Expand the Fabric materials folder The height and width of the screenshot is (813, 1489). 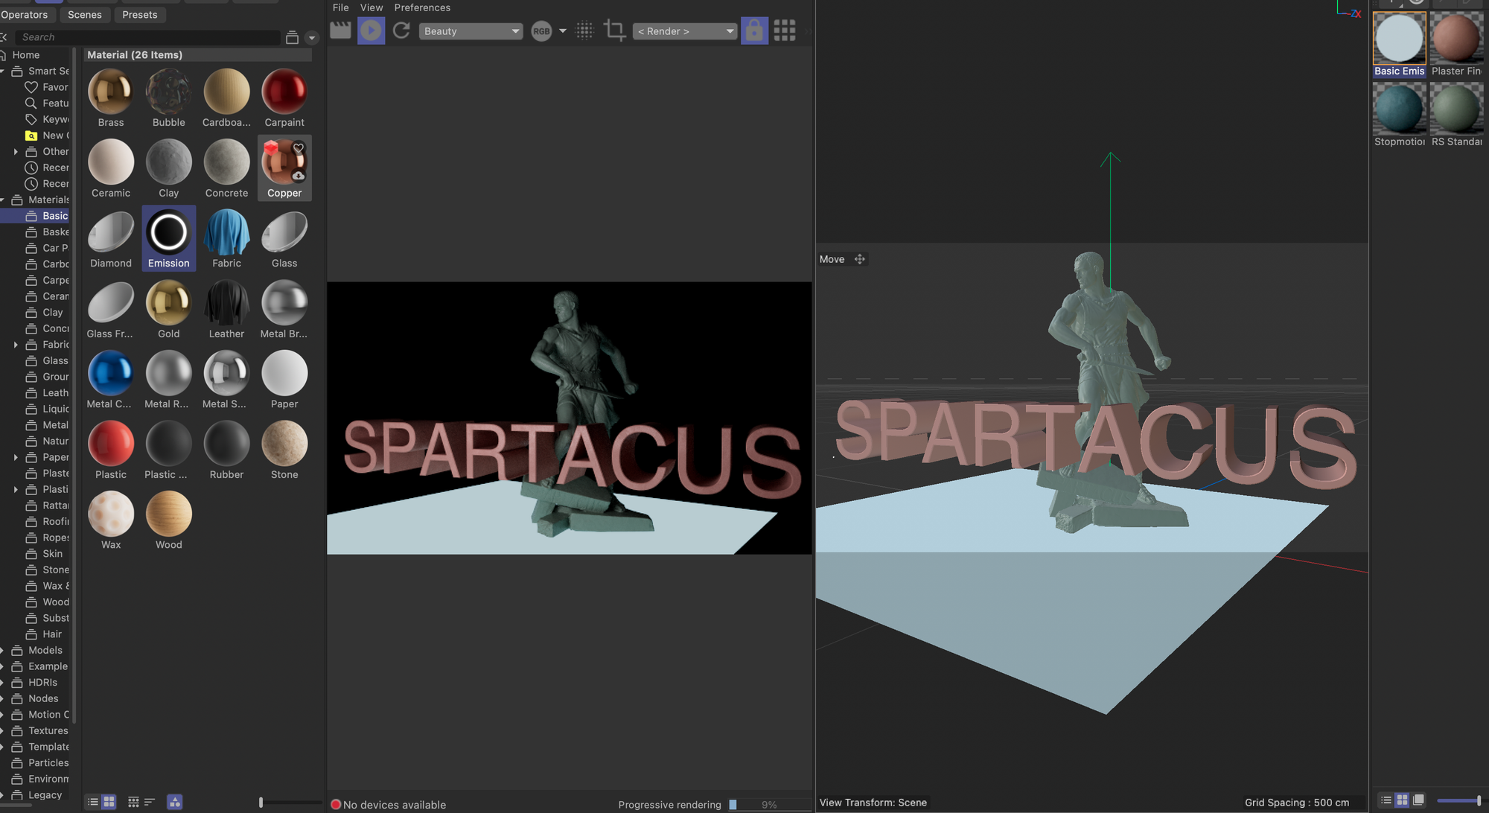click(16, 345)
